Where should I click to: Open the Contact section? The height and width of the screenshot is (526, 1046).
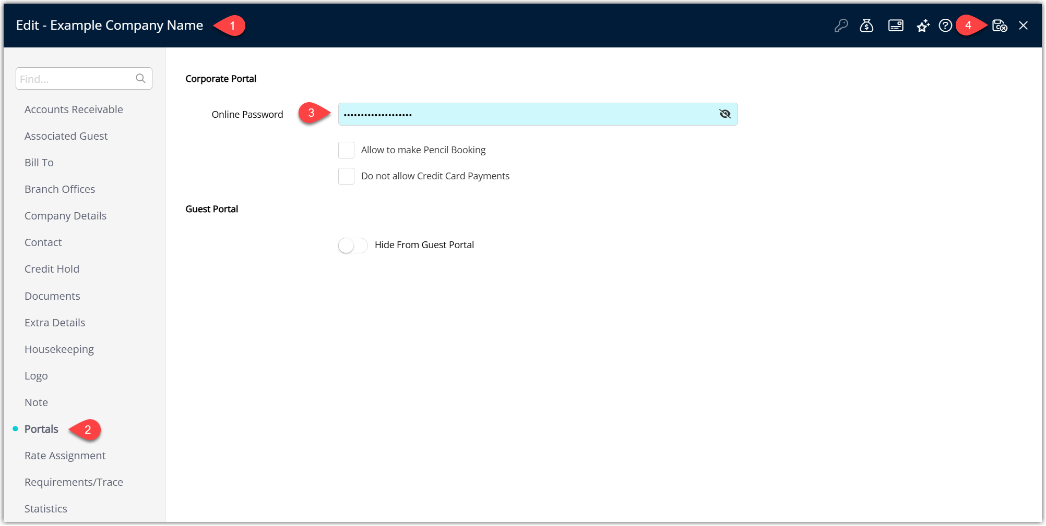(x=43, y=242)
